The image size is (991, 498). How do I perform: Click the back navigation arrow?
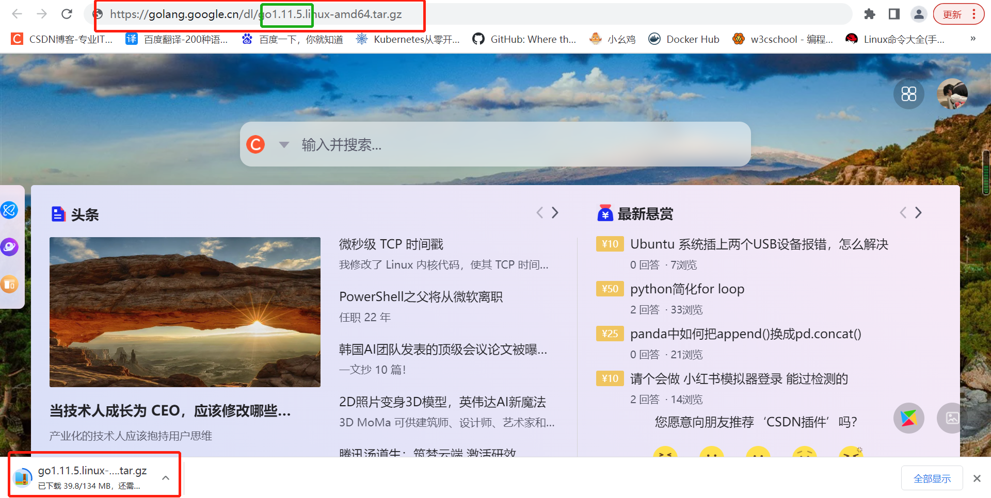coord(17,14)
